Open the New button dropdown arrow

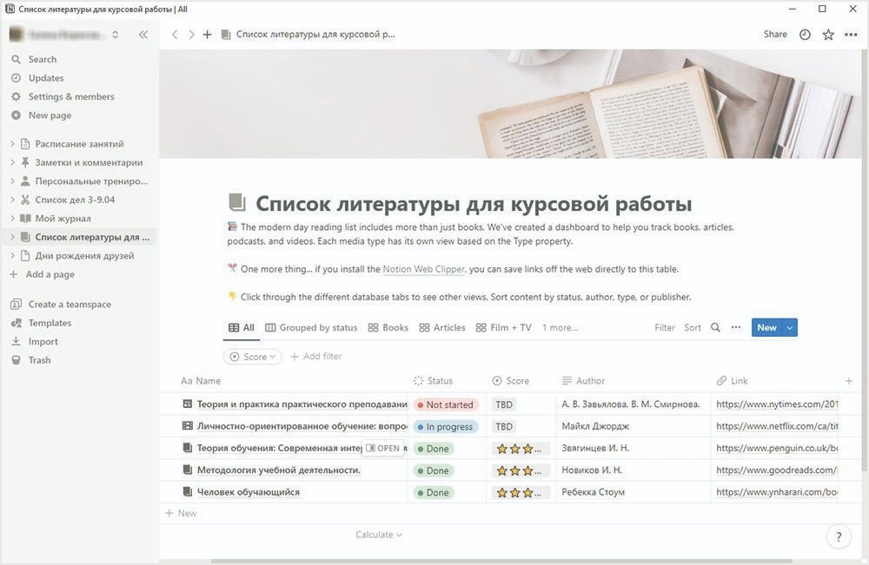(x=789, y=328)
